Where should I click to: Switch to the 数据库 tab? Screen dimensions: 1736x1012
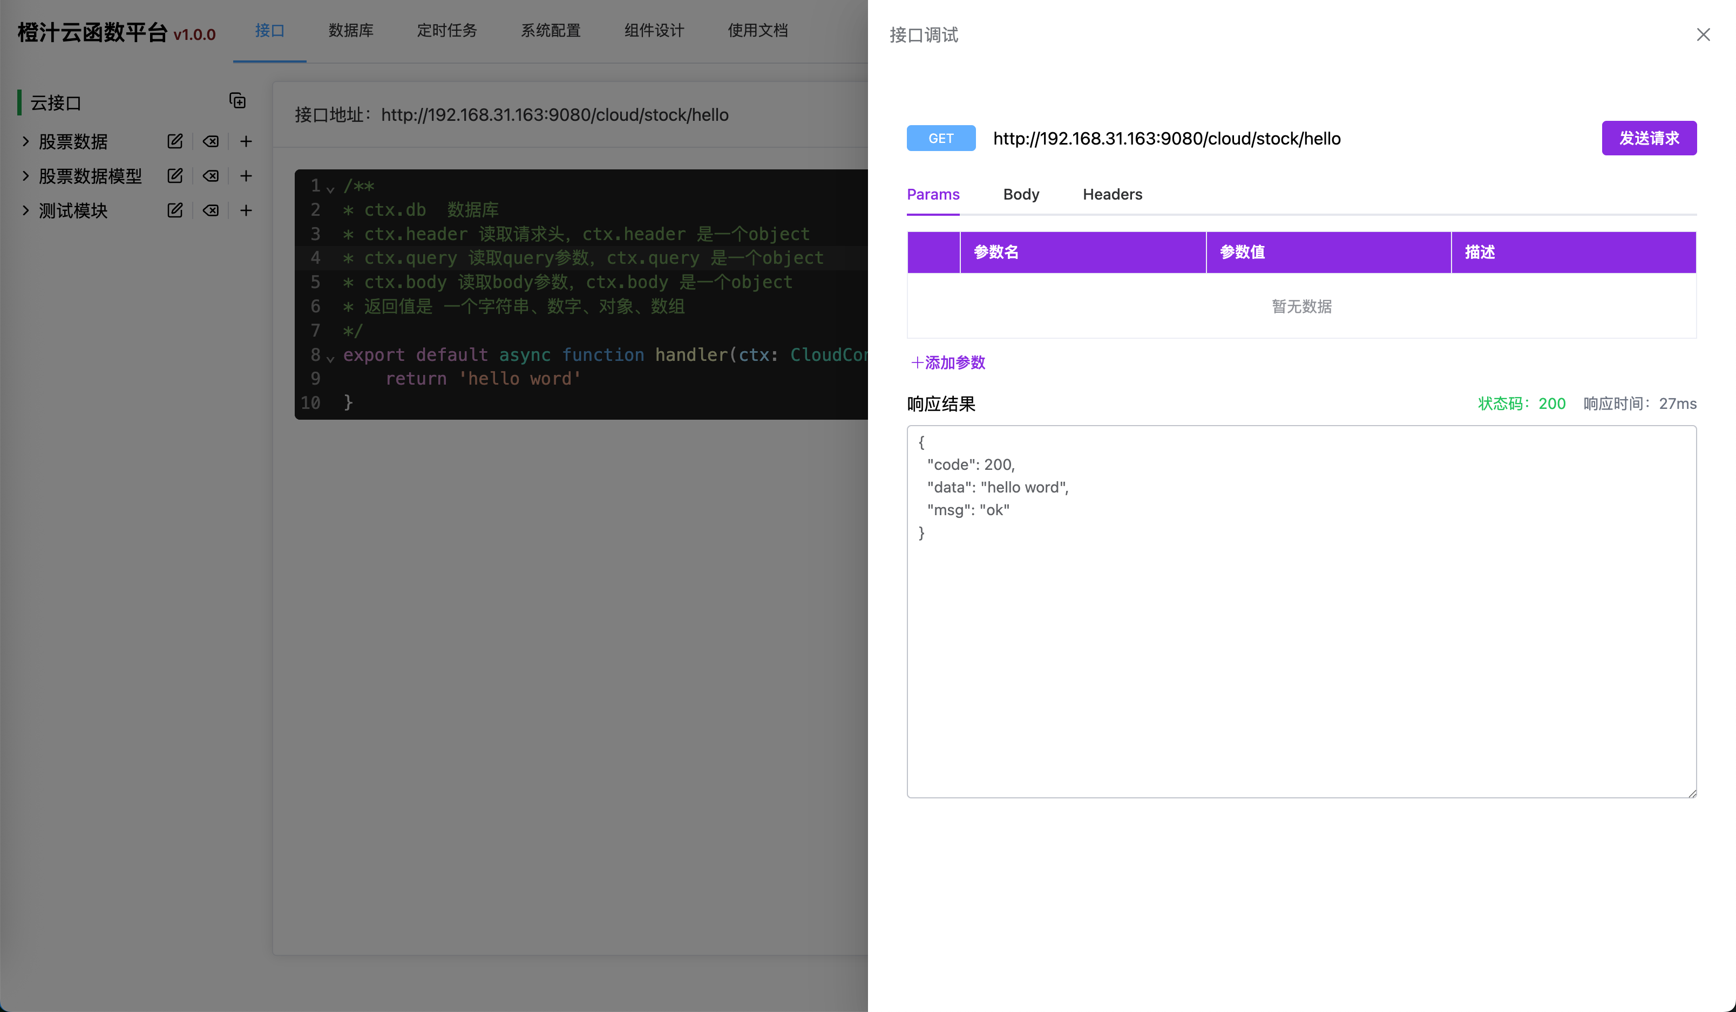pyautogui.click(x=351, y=30)
